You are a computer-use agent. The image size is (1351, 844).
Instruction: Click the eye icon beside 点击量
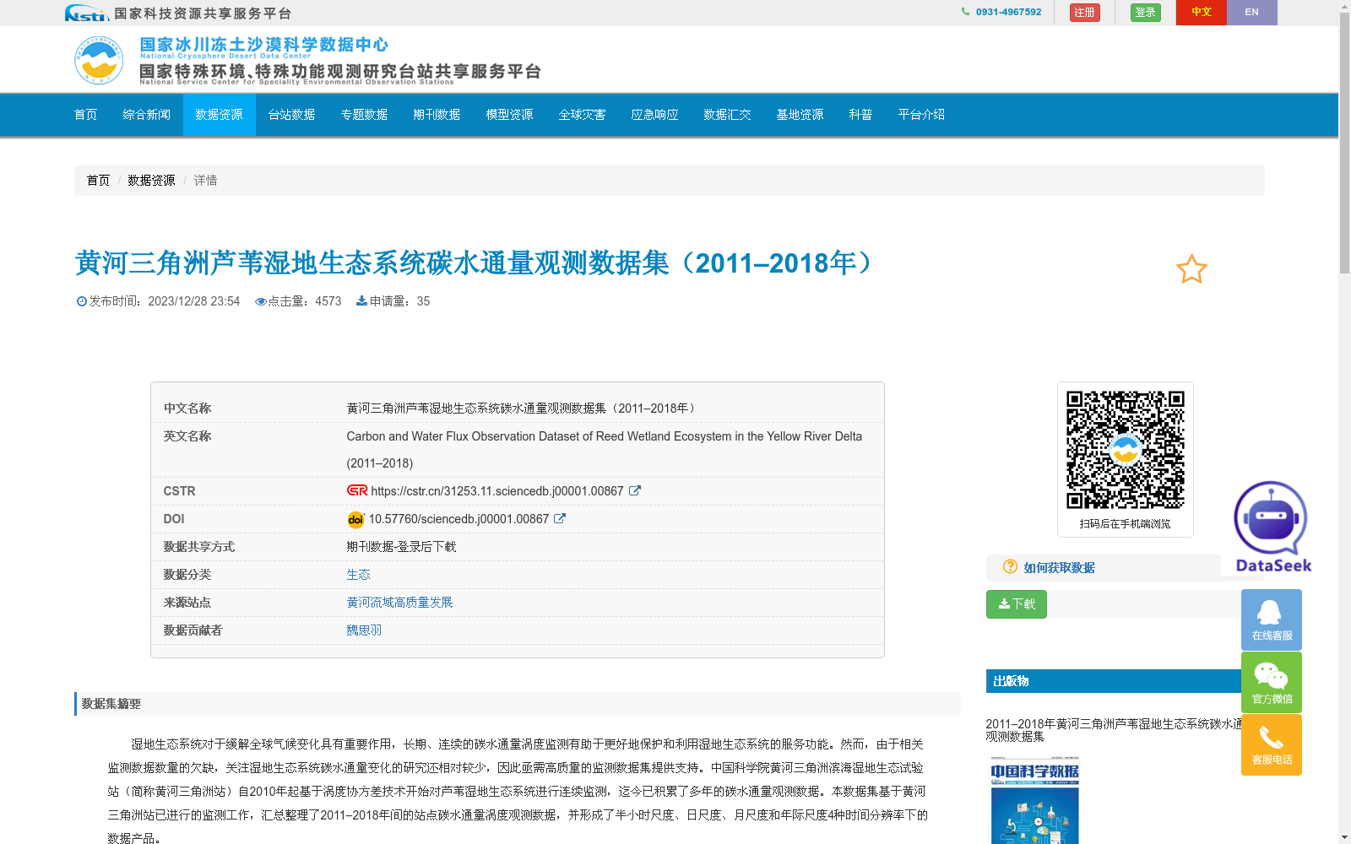pyautogui.click(x=261, y=301)
